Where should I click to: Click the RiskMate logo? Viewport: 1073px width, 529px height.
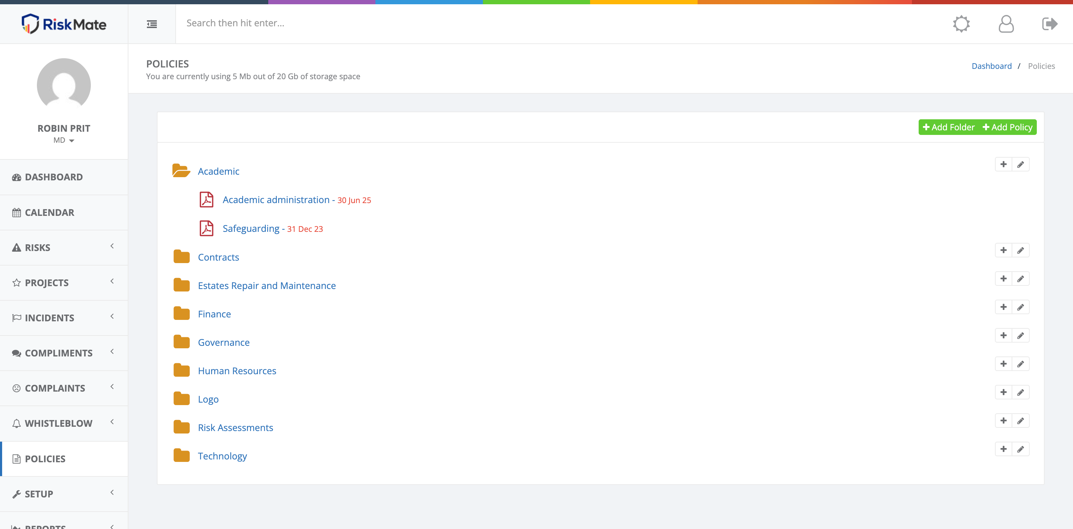tap(64, 24)
